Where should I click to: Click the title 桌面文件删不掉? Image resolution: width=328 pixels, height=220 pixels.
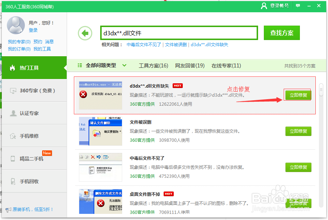click(145, 194)
